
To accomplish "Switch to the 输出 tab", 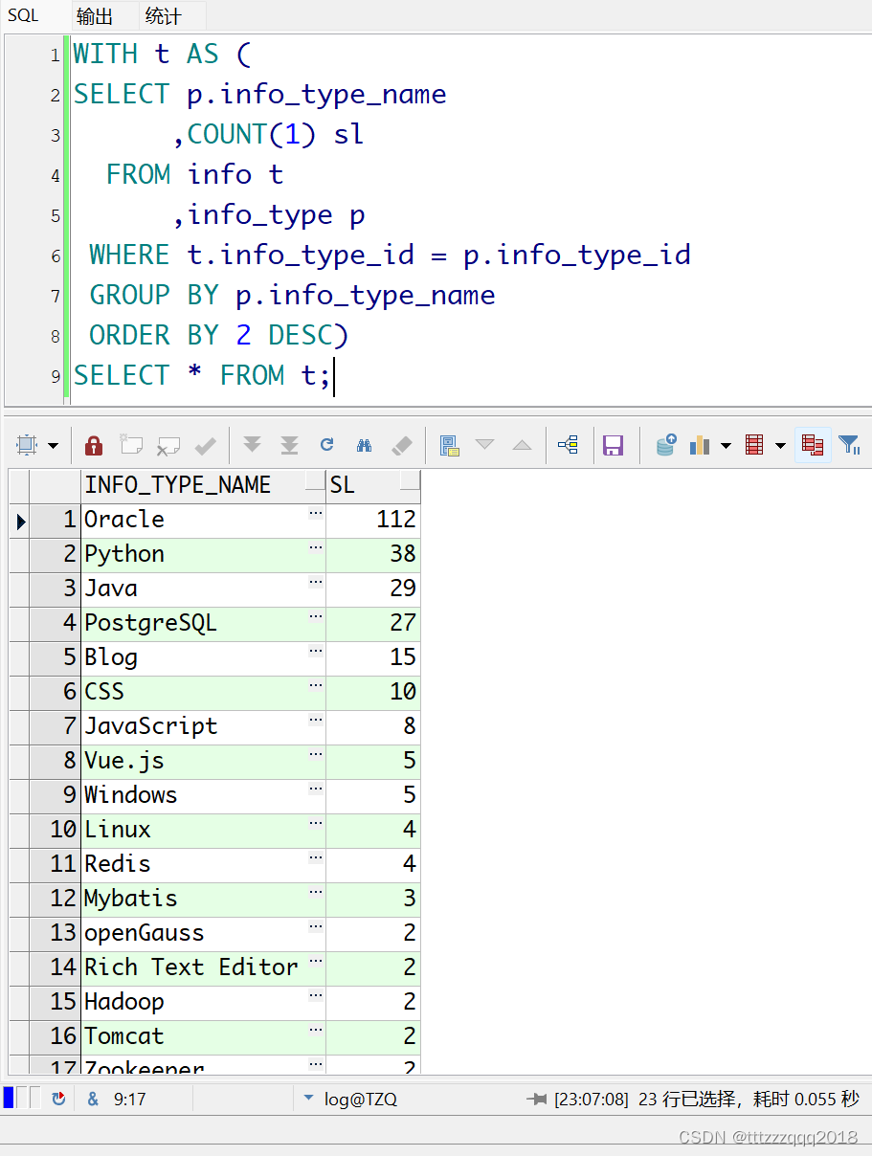I will click(x=94, y=16).
